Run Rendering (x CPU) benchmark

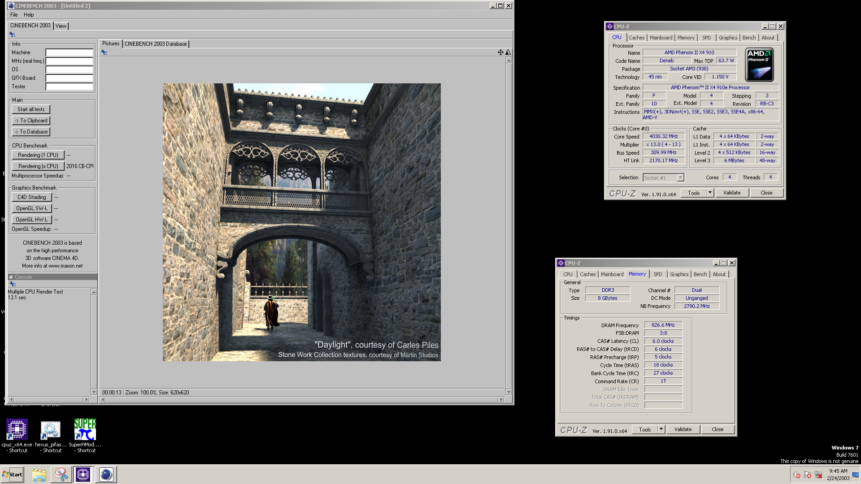click(38, 166)
